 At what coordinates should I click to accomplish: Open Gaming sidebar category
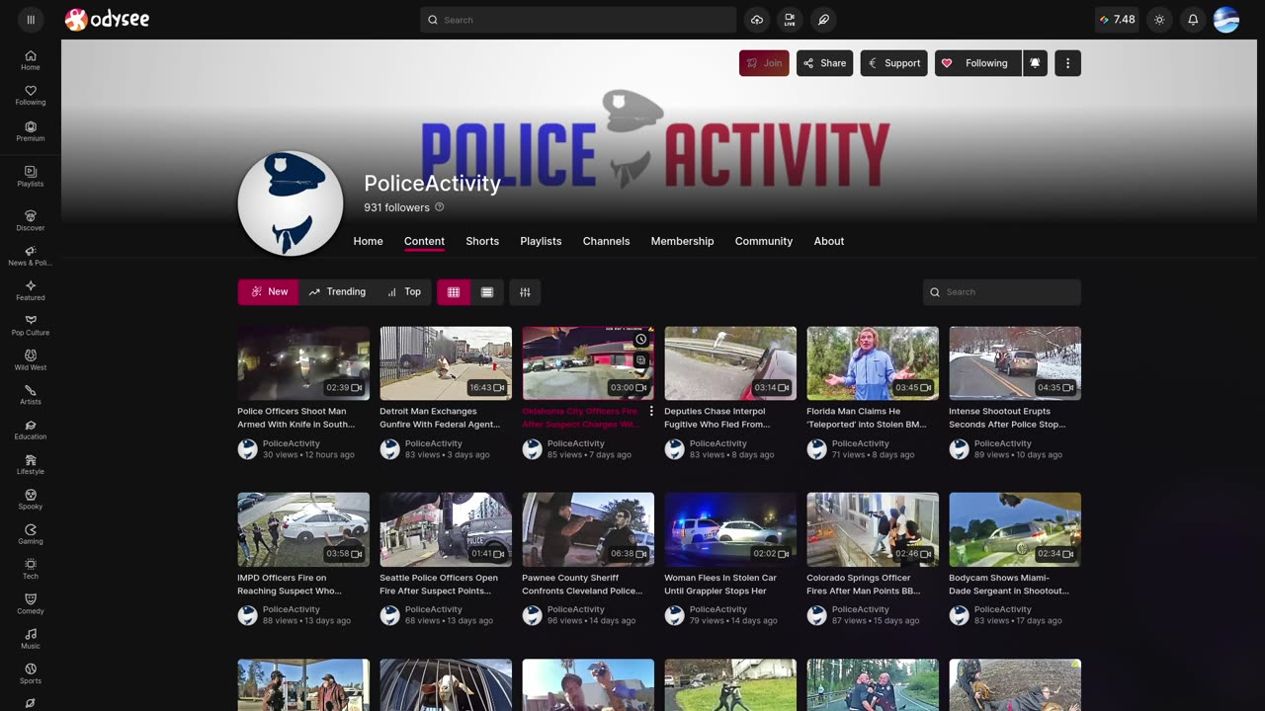tap(31, 534)
